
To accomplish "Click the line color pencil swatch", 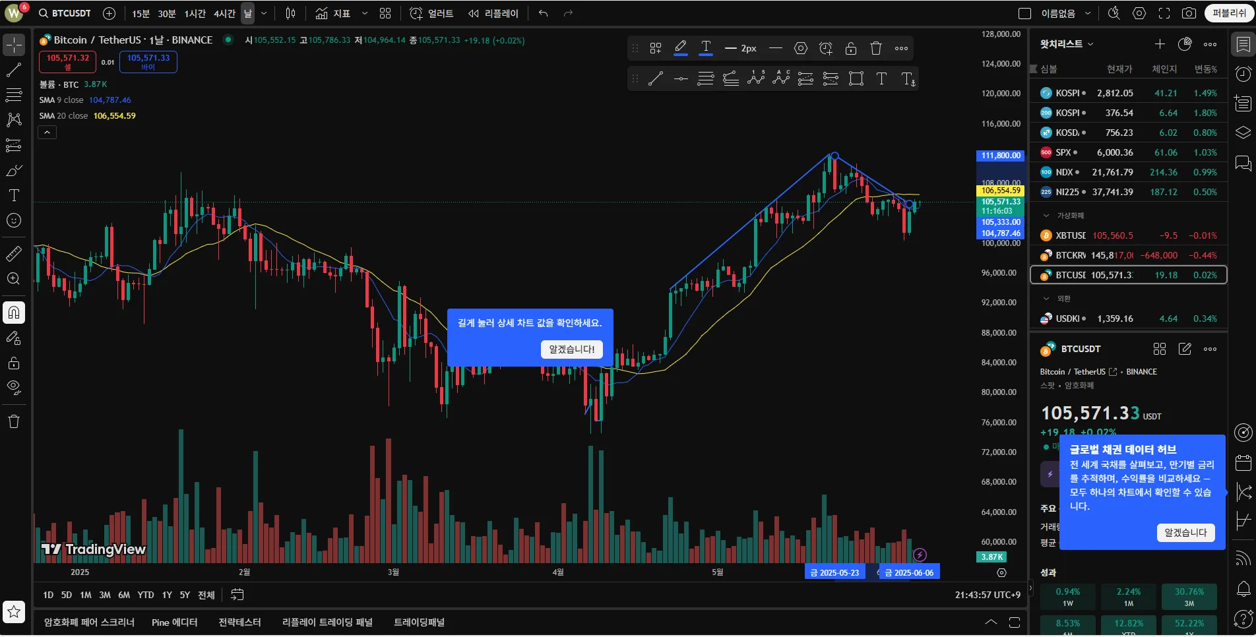I will pyautogui.click(x=681, y=48).
